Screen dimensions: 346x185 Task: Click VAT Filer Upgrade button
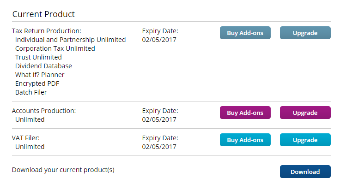pyautogui.click(x=305, y=140)
